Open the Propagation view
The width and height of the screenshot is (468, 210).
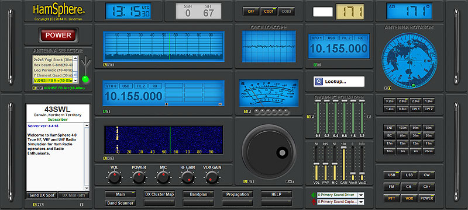(238, 194)
